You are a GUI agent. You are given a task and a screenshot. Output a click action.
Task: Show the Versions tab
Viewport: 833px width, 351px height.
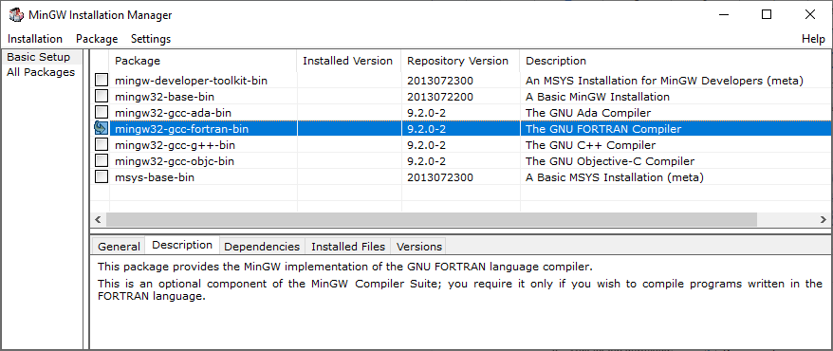[x=419, y=247]
